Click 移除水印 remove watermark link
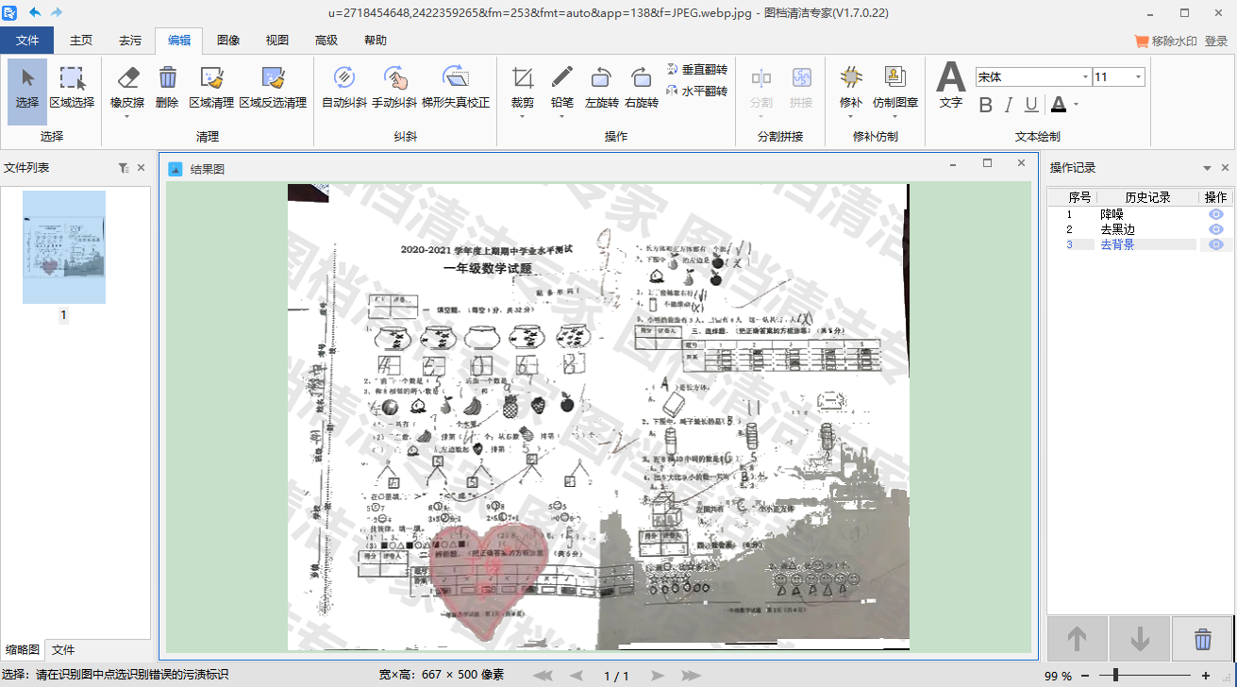 pos(1166,42)
